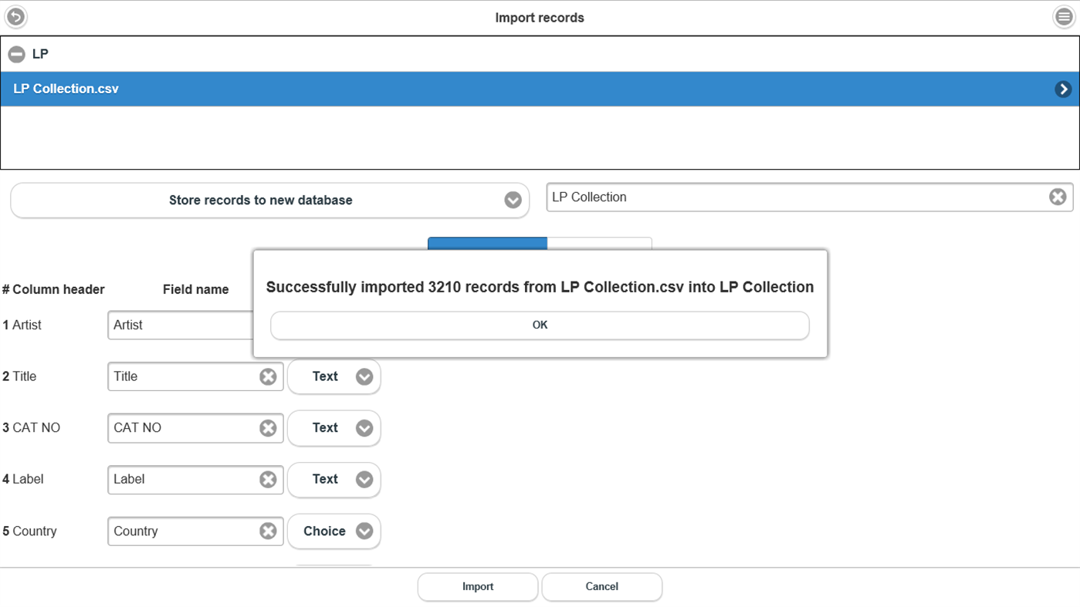Click inside the LP Collection name input
Image resolution: width=1080 pixels, height=607 pixels.
click(x=772, y=197)
